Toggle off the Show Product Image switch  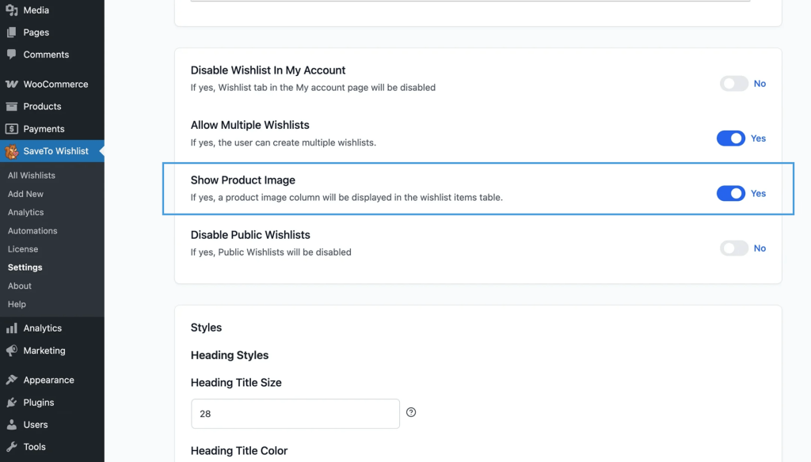click(731, 193)
